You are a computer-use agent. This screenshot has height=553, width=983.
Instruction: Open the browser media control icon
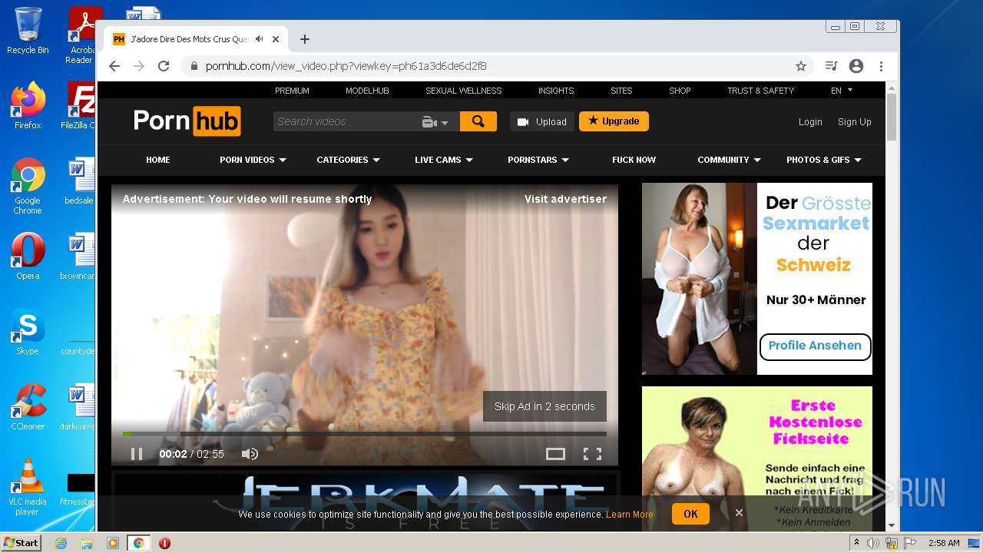(831, 66)
